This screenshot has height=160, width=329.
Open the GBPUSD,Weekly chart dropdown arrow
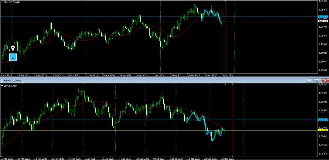point(2,2)
